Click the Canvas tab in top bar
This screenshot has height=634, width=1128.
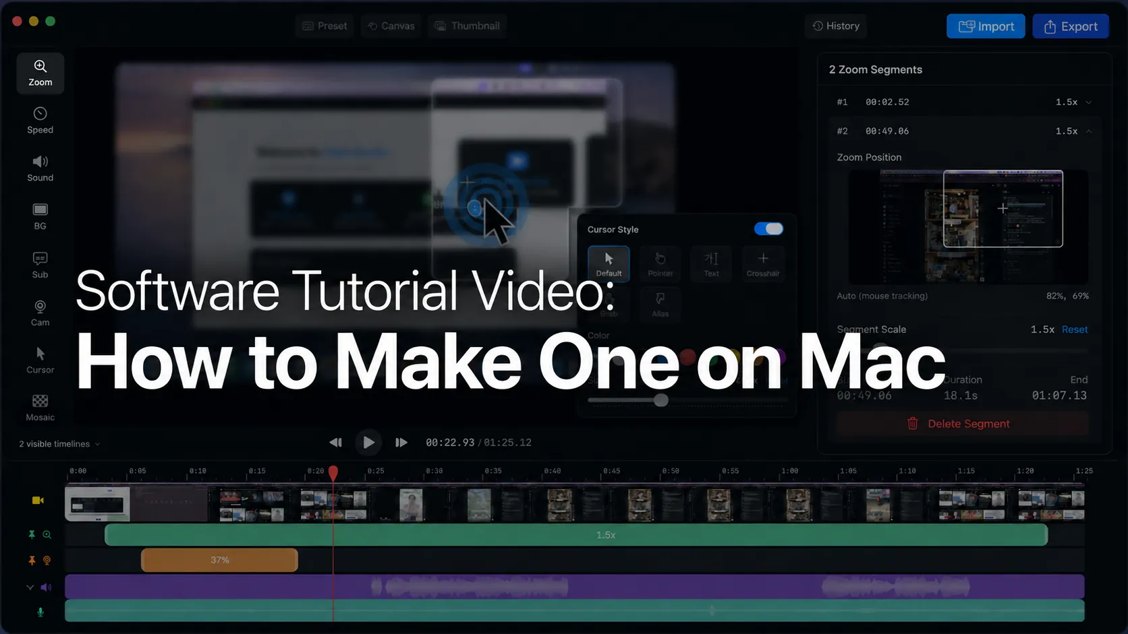[x=391, y=26]
